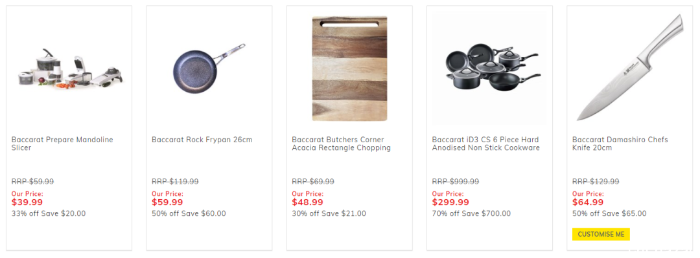Click the $48.99 chopping board price
The width and height of the screenshot is (700, 258).
coord(308,202)
